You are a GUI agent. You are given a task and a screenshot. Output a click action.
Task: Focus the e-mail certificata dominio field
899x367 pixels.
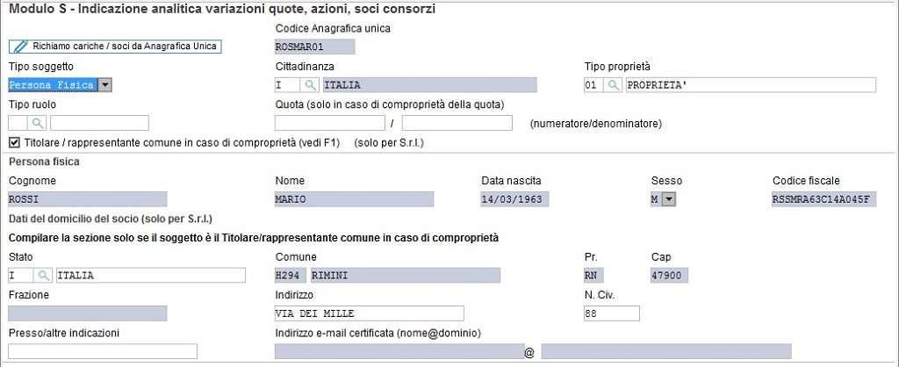pyautogui.click(x=666, y=351)
